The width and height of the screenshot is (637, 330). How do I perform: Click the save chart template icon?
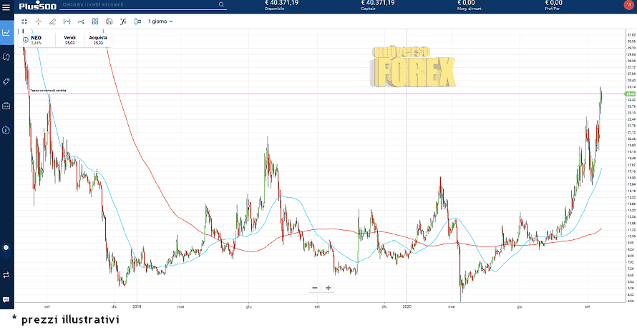[109, 21]
